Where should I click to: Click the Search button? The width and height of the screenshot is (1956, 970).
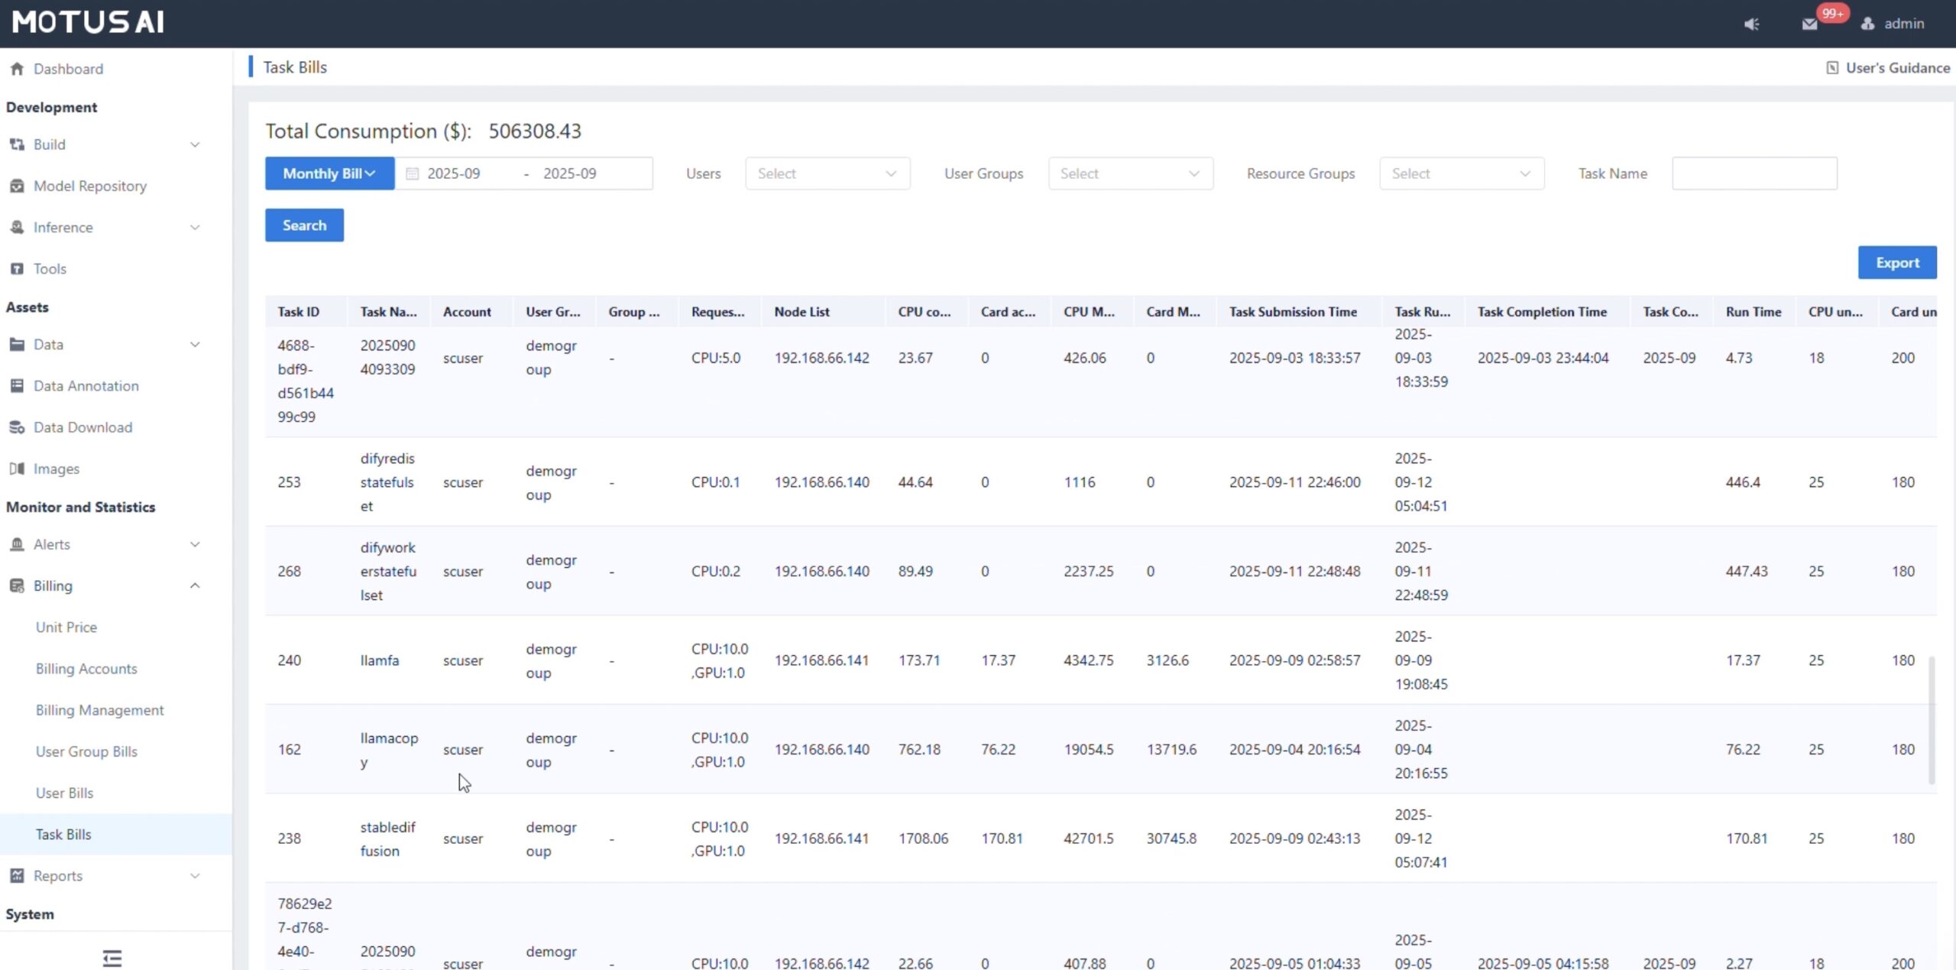[x=304, y=225]
